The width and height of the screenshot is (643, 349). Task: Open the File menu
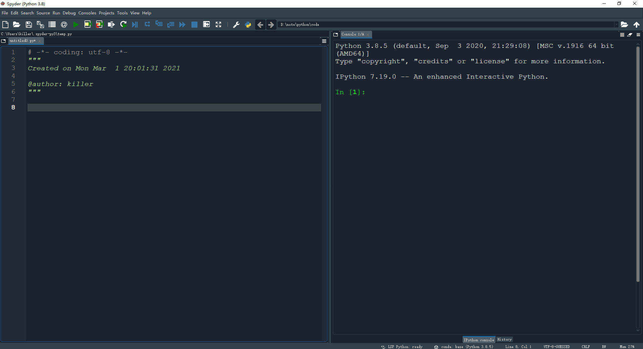(x=5, y=13)
